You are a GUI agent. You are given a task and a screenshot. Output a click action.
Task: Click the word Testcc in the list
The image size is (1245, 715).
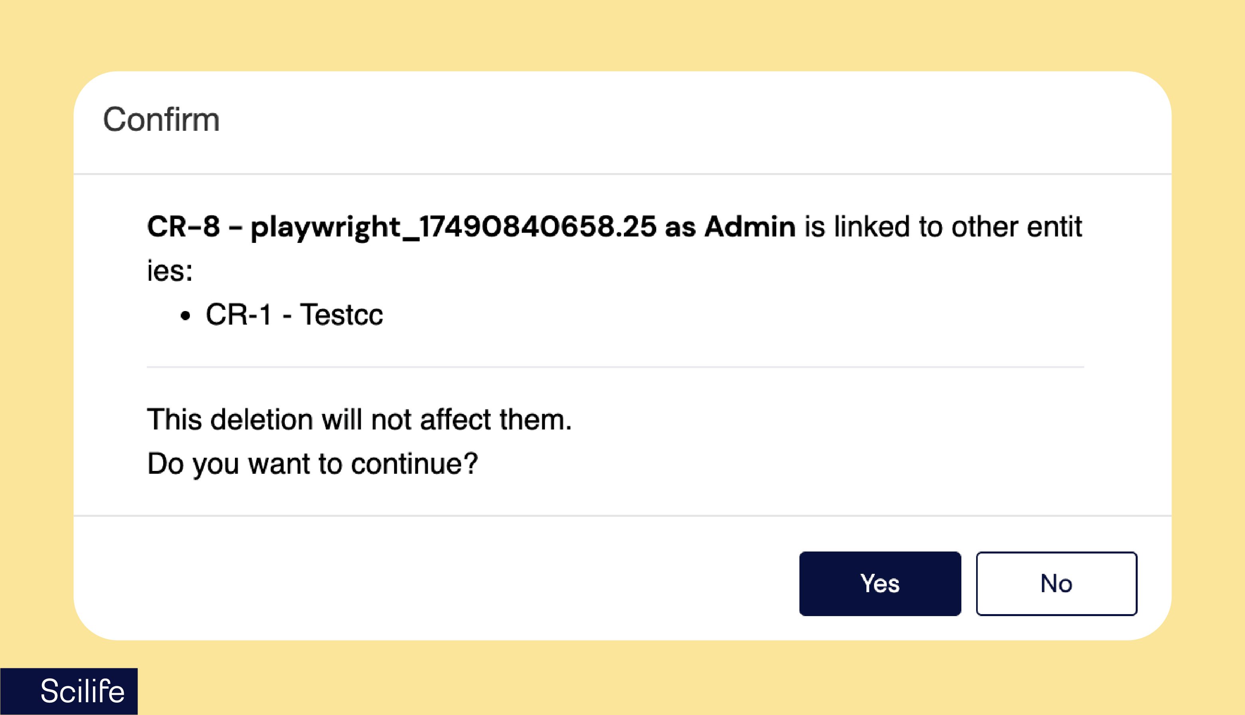pos(341,314)
